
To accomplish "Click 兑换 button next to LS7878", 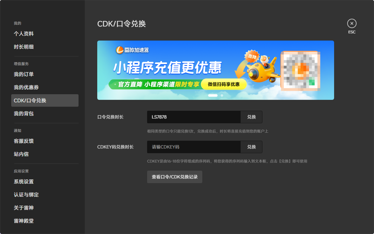I will (x=252, y=117).
